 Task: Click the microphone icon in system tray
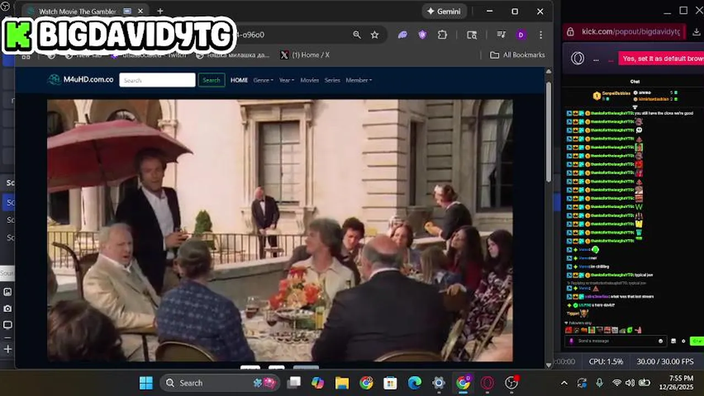[600, 383]
